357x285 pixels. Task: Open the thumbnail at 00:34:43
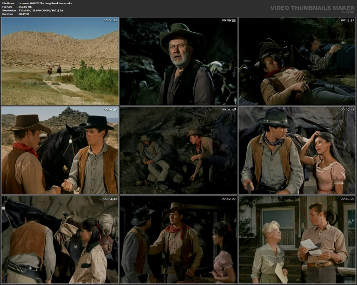pyautogui.click(x=60, y=240)
